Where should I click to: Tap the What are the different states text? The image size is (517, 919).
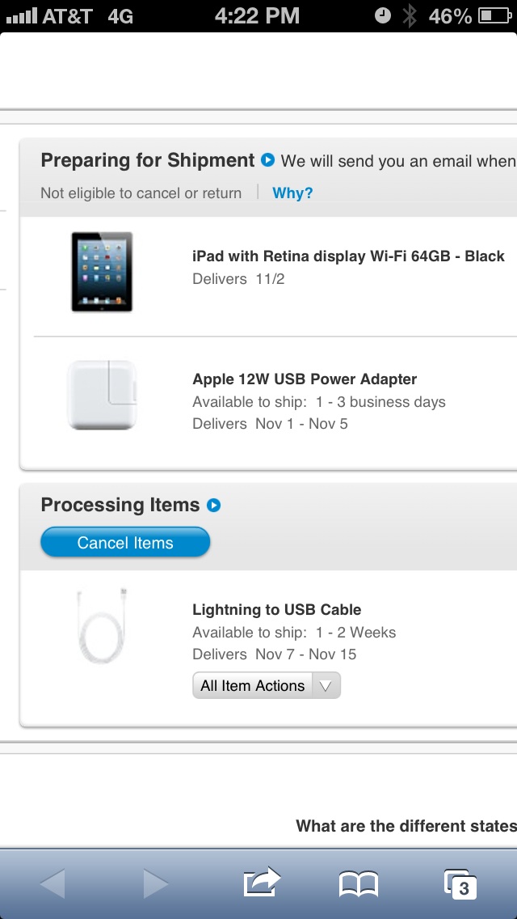(406, 826)
